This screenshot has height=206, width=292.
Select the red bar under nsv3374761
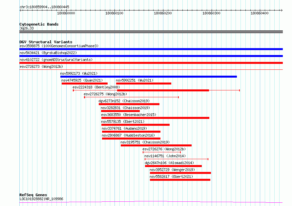point(131,132)
